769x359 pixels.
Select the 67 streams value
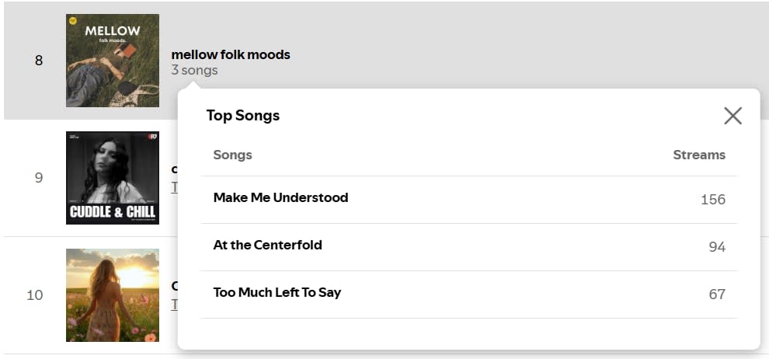[716, 295]
